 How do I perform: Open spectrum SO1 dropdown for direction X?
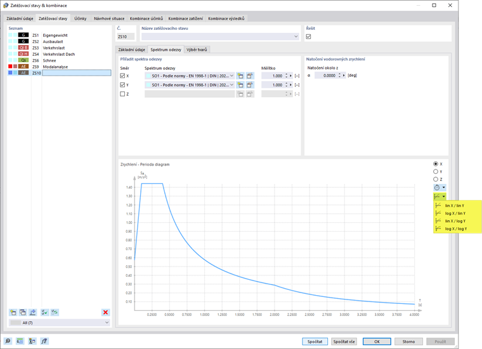pyautogui.click(x=231, y=76)
